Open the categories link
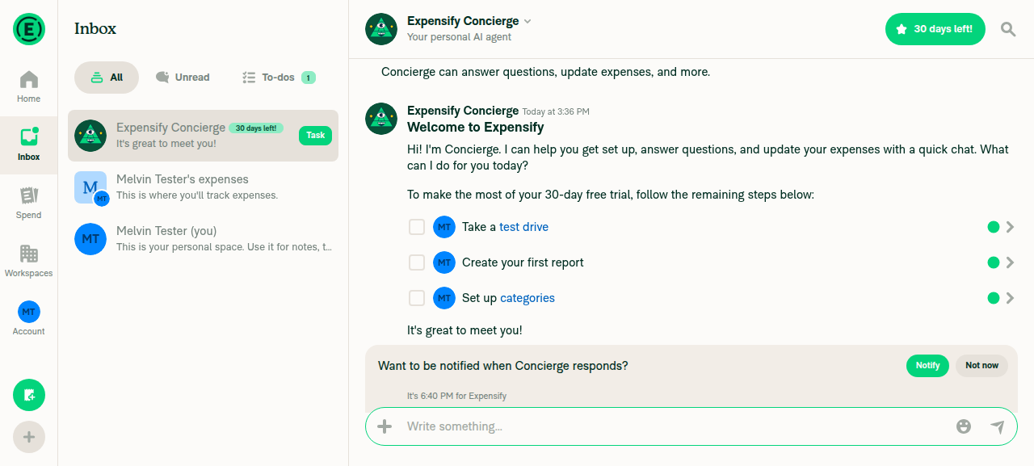The image size is (1034, 466). click(x=528, y=298)
